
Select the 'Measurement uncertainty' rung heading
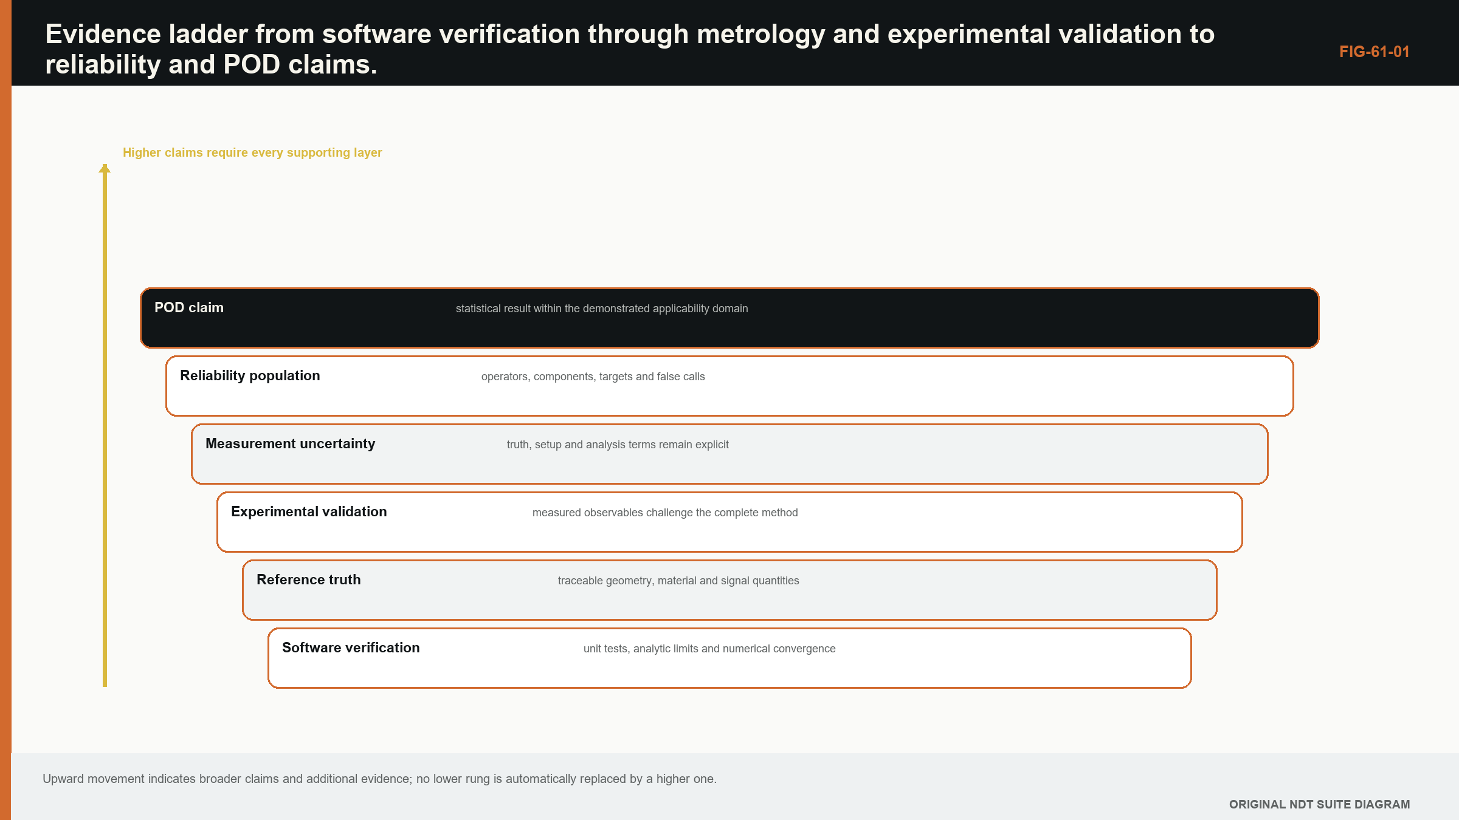click(x=291, y=443)
